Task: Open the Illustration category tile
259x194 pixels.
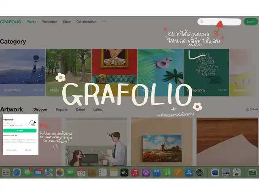Action: [x=23, y=73]
